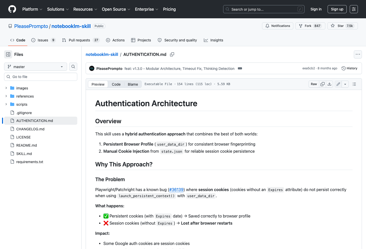
Task: Click notebooklm-skill breadcrumb link
Action: pyautogui.click(x=102, y=54)
